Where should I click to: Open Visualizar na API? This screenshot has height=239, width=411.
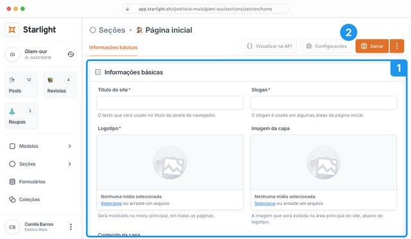coord(269,46)
